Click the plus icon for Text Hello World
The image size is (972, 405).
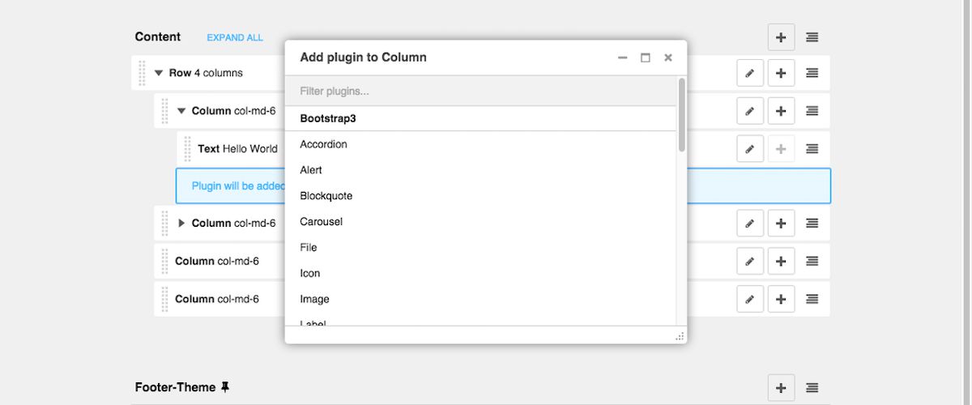tap(781, 149)
